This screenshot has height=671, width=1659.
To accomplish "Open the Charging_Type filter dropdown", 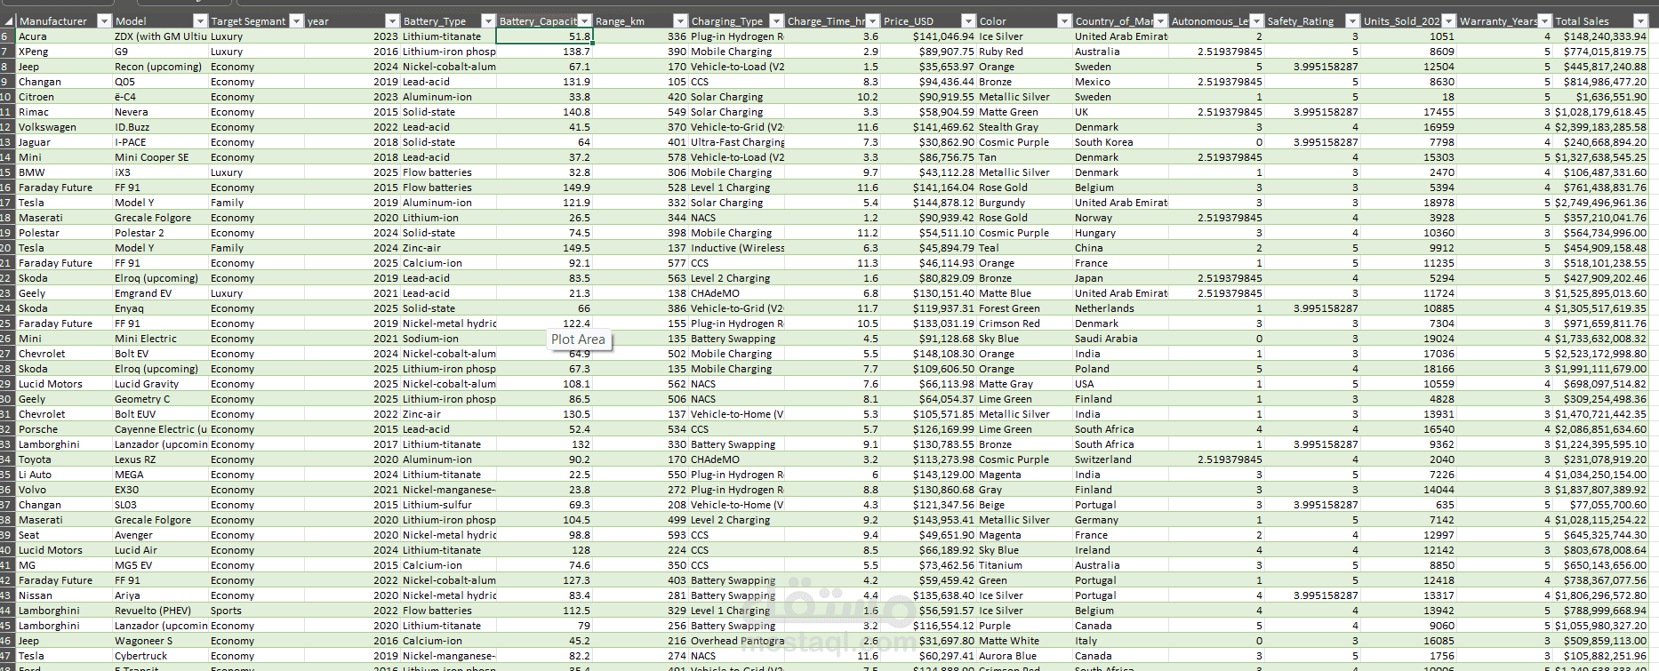I will click(x=776, y=20).
